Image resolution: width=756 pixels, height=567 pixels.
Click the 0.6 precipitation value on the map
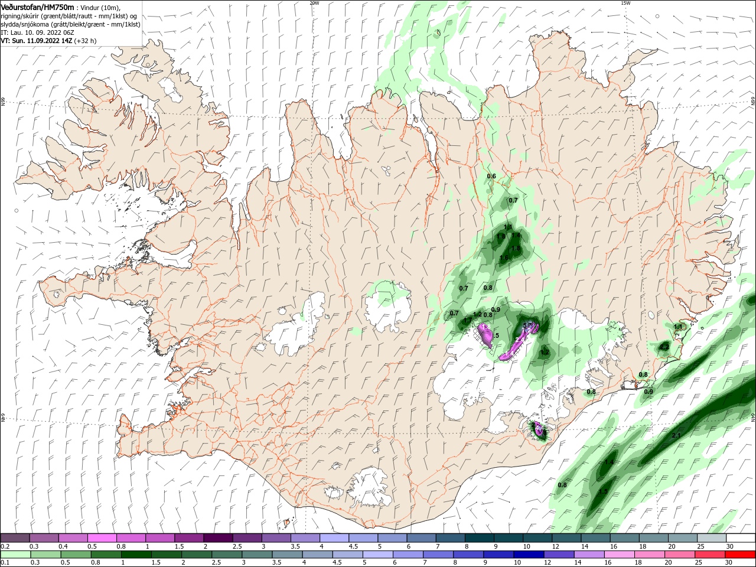491,177
